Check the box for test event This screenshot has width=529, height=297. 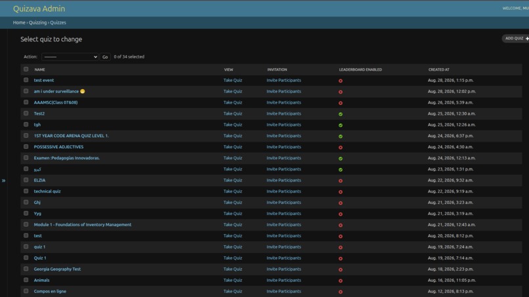pyautogui.click(x=26, y=80)
